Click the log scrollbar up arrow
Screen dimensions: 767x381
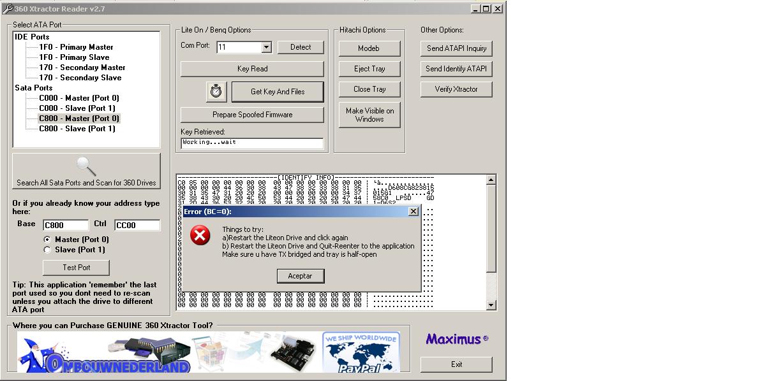(491, 180)
